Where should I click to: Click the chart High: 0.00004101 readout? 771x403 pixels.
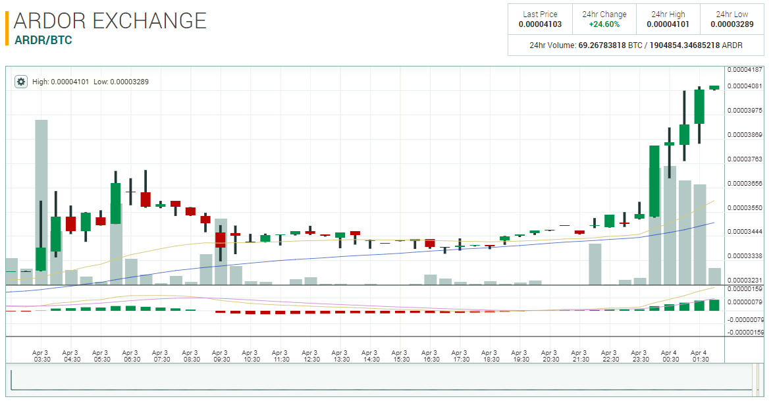61,82
